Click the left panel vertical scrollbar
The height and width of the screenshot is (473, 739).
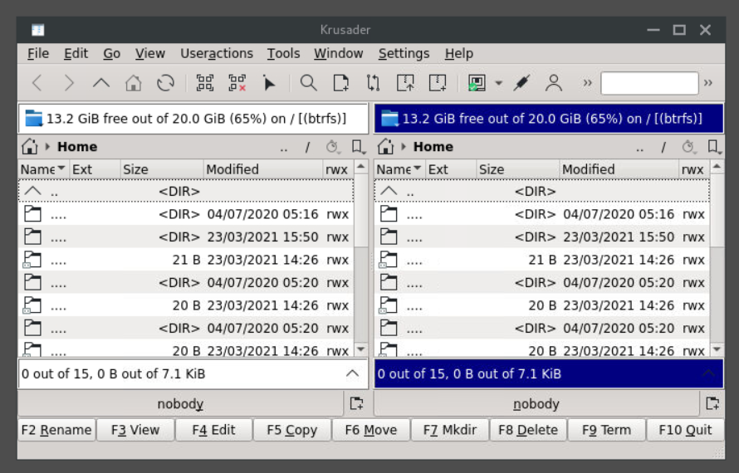coord(361,258)
